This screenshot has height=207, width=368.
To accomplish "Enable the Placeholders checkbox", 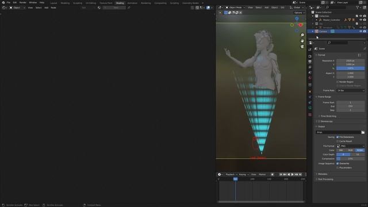I will pos(338,168).
